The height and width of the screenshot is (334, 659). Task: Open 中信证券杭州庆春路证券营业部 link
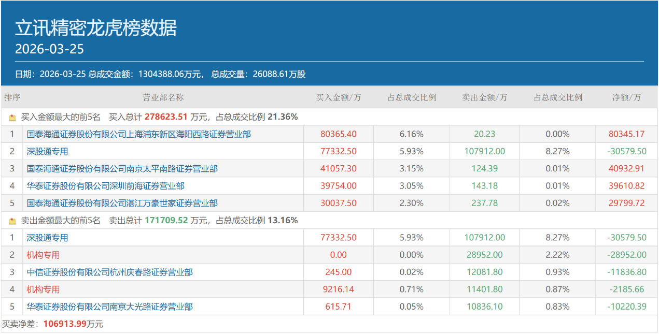pos(109,272)
